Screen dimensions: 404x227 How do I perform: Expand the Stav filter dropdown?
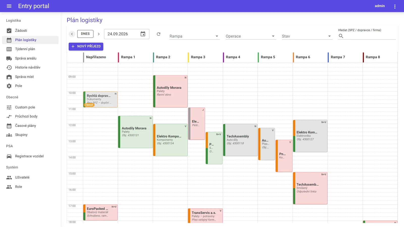(307, 36)
